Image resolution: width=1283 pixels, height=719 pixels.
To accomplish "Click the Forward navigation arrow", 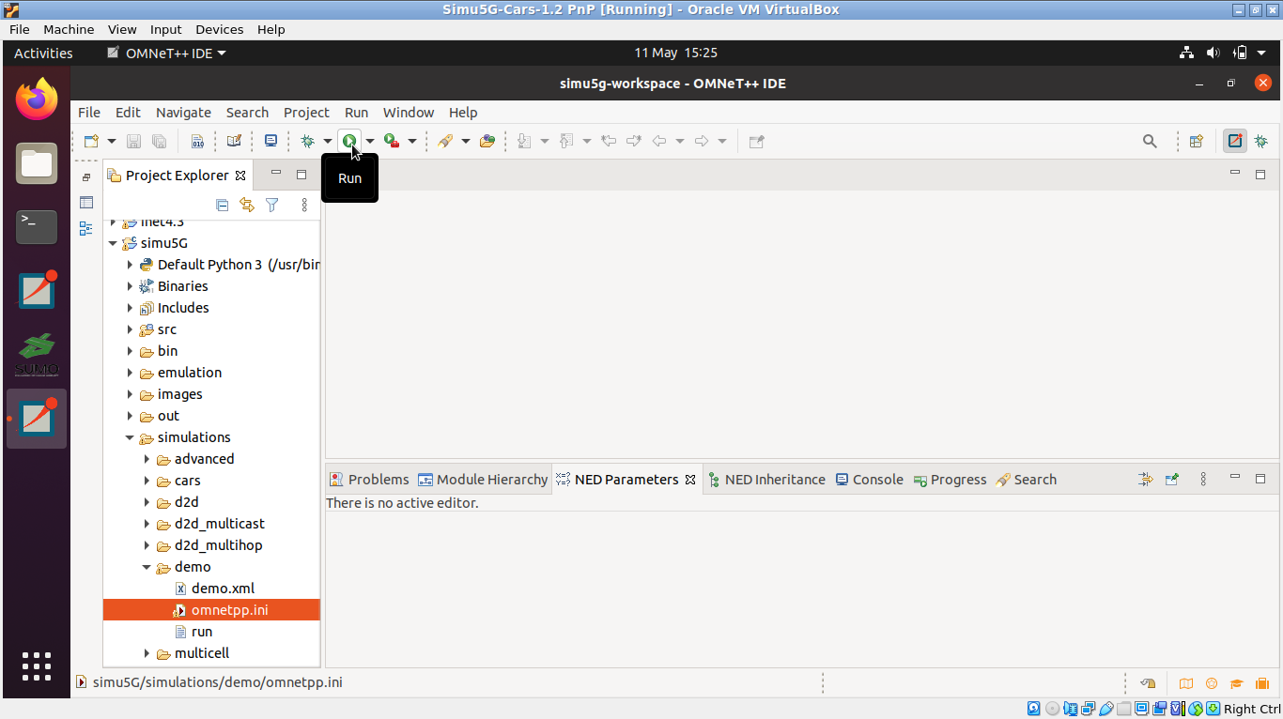I will point(702,141).
